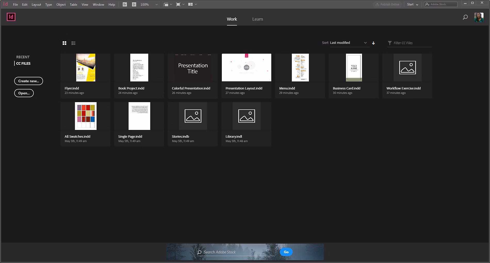Switch to list view of recent files

(73, 43)
